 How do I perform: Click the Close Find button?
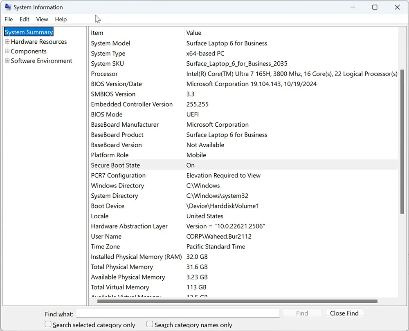coord(344,313)
